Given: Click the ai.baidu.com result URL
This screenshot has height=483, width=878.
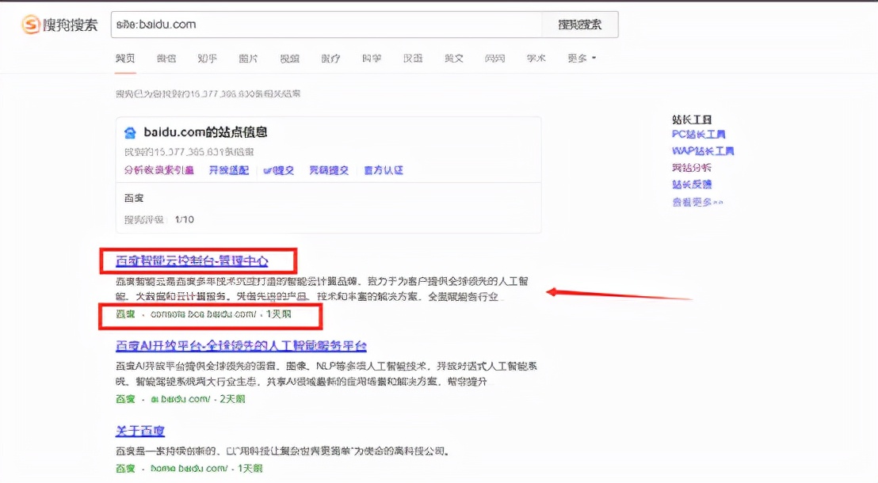Looking at the screenshot, I should [x=181, y=399].
